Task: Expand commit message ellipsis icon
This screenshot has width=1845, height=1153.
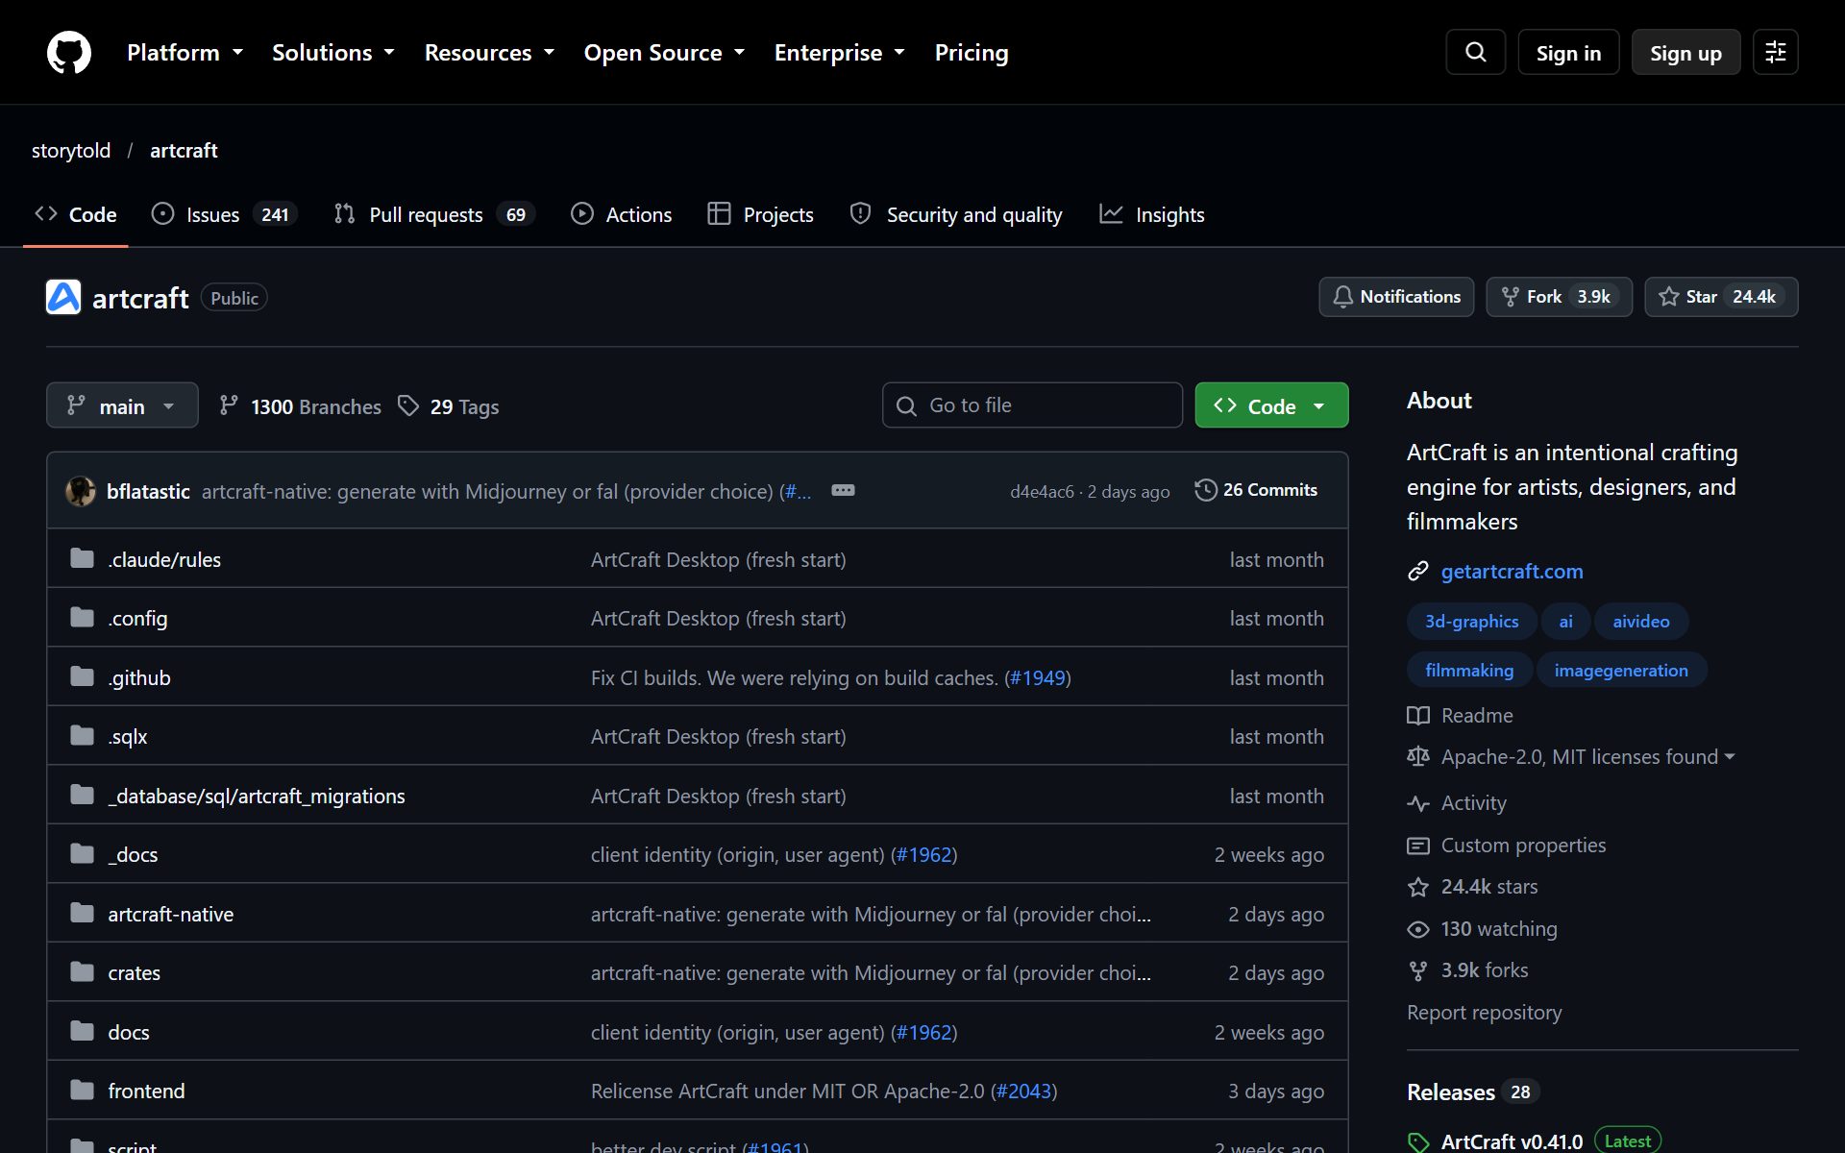Action: (x=843, y=490)
